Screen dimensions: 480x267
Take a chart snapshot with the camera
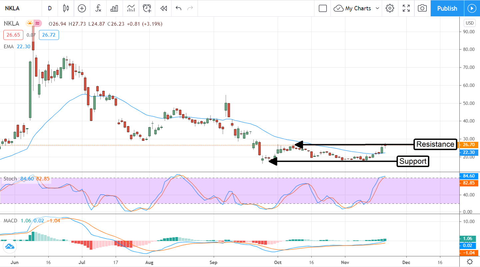[x=422, y=8]
